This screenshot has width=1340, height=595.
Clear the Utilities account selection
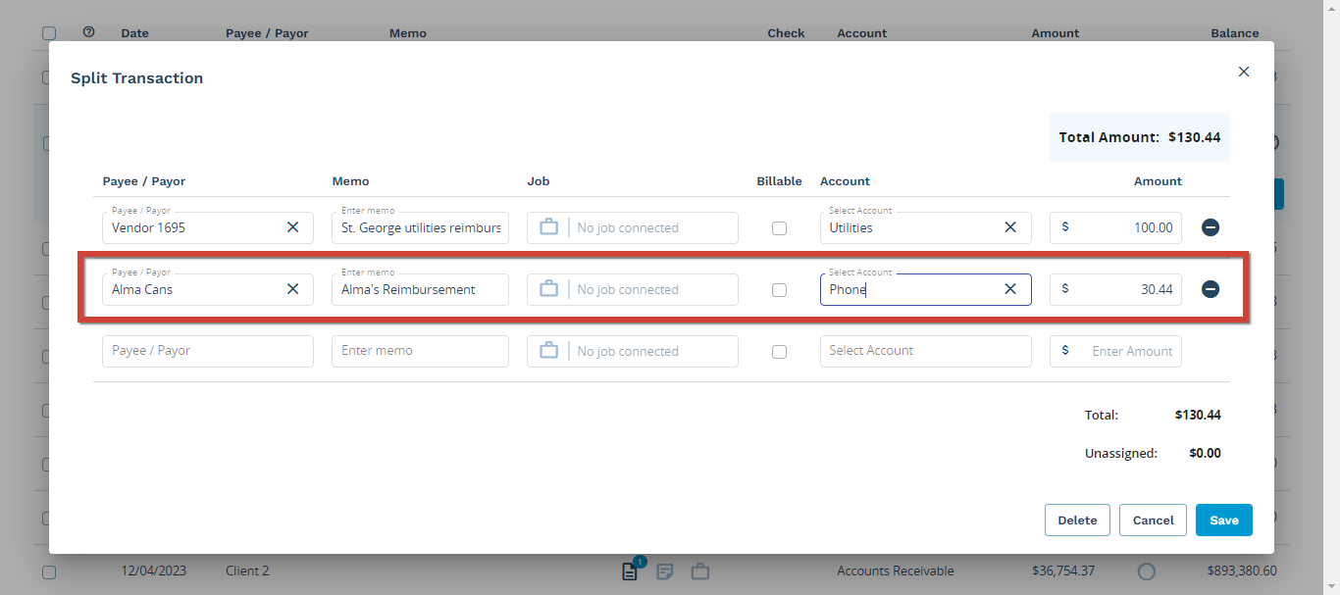1010,227
